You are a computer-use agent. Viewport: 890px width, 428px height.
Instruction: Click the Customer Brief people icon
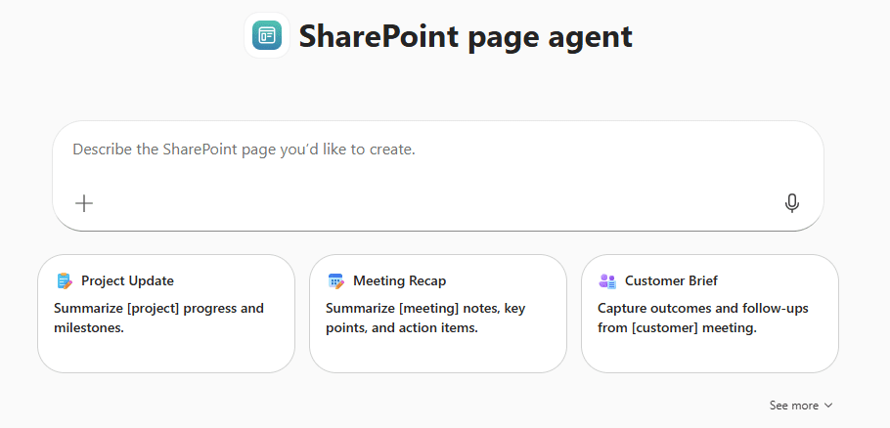click(x=607, y=280)
